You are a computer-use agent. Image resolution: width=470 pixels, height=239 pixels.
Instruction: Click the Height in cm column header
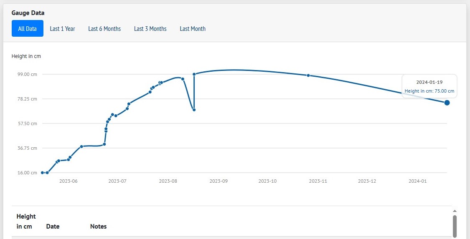(x=26, y=221)
